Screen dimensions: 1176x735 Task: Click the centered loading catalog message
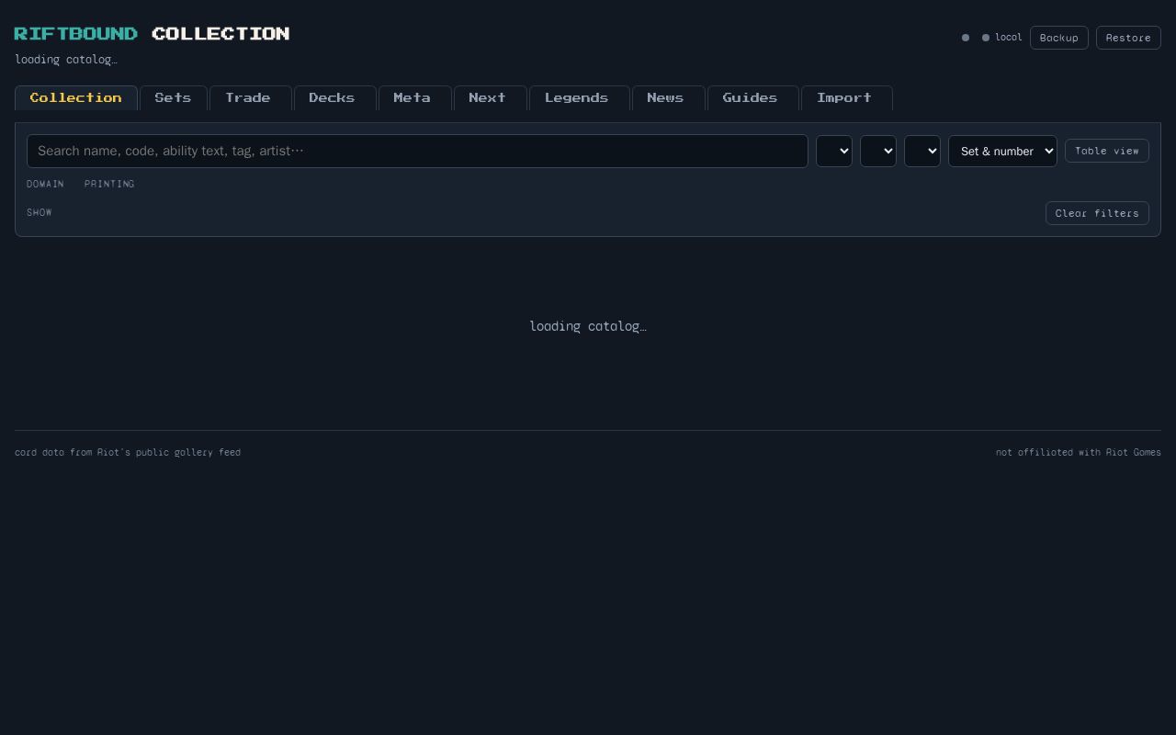[588, 326]
